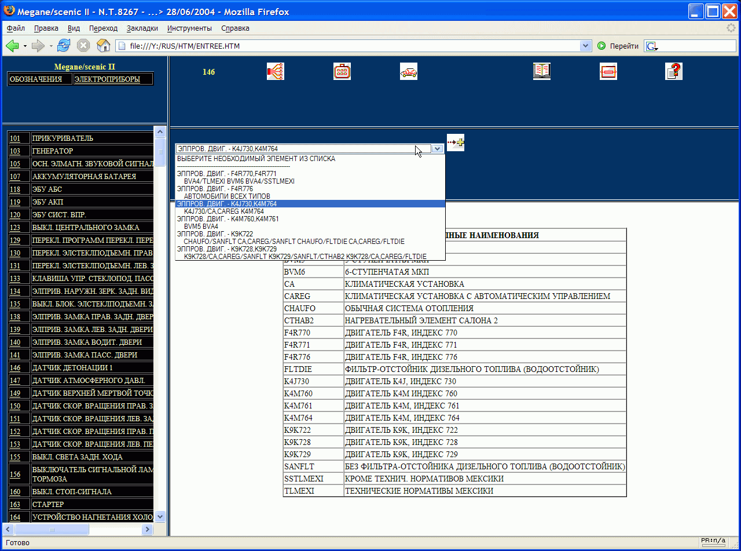Click the arrow-plus icon beside the dropdown

point(456,143)
